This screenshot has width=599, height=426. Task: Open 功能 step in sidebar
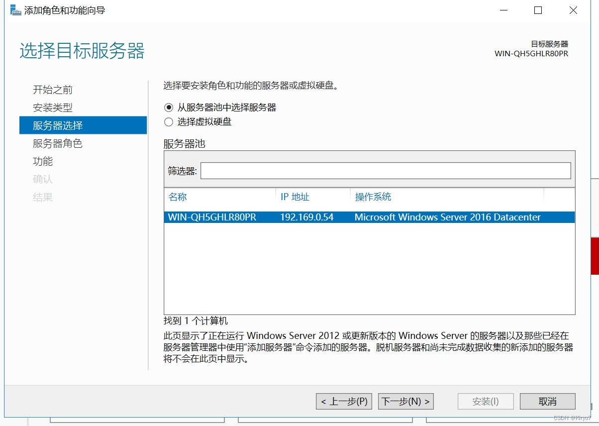pyautogui.click(x=43, y=161)
